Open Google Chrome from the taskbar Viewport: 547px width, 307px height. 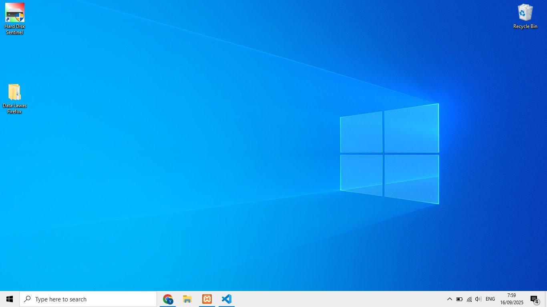coord(168,299)
